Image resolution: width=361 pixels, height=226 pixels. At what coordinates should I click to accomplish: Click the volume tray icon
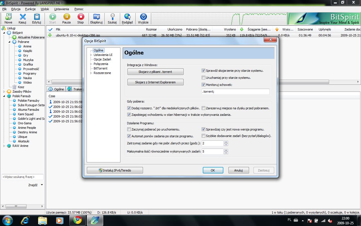tap(330, 221)
